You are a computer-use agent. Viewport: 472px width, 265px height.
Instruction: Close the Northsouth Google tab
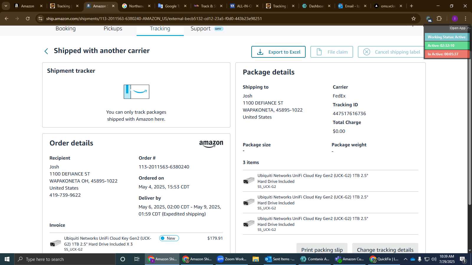click(149, 6)
